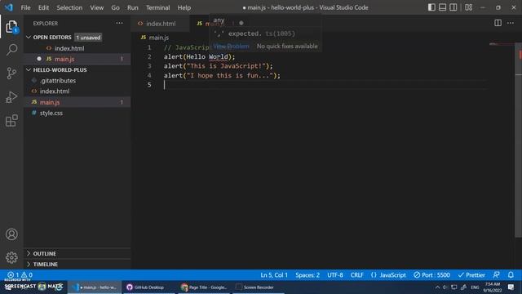Image resolution: width=522 pixels, height=294 pixels.
Task: Toggle secondary side bar layout icon
Action: (x=453, y=7)
